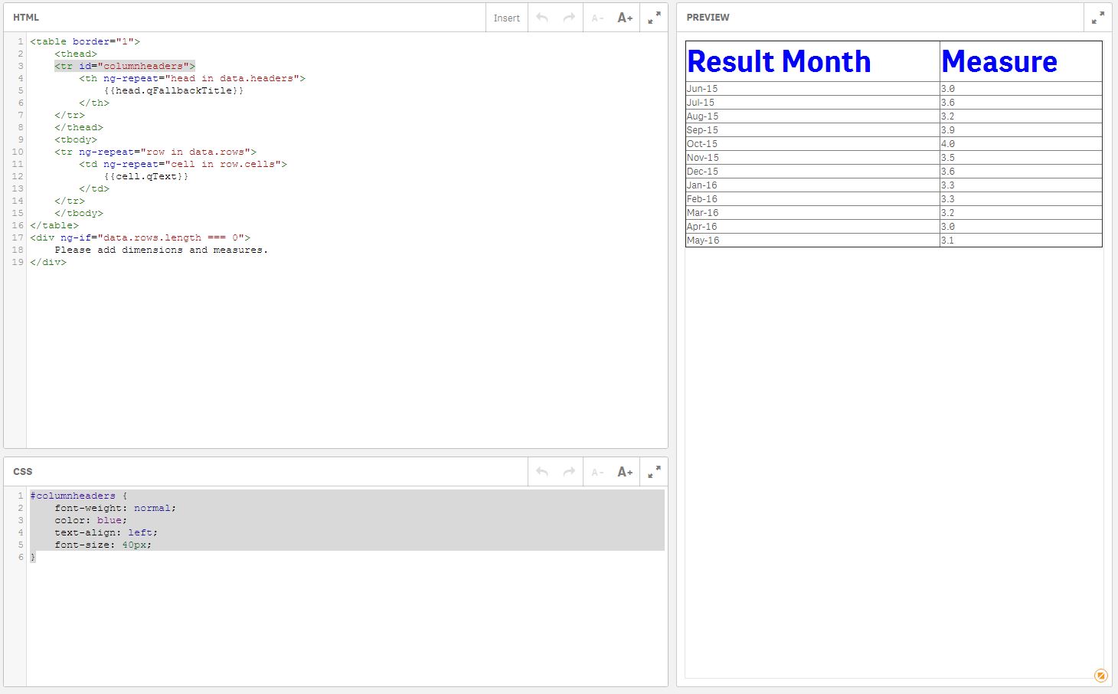
Task: Select the Result Month column header
Action: click(x=812, y=61)
